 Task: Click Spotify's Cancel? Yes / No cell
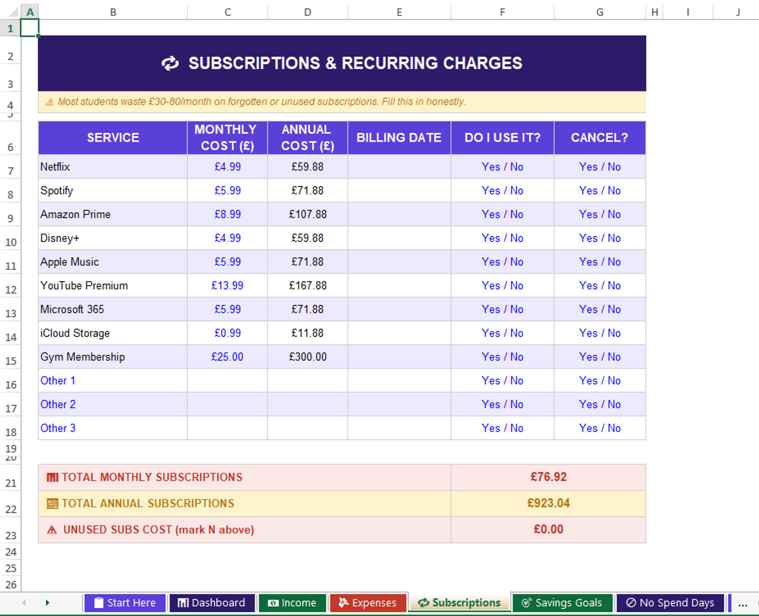600,191
